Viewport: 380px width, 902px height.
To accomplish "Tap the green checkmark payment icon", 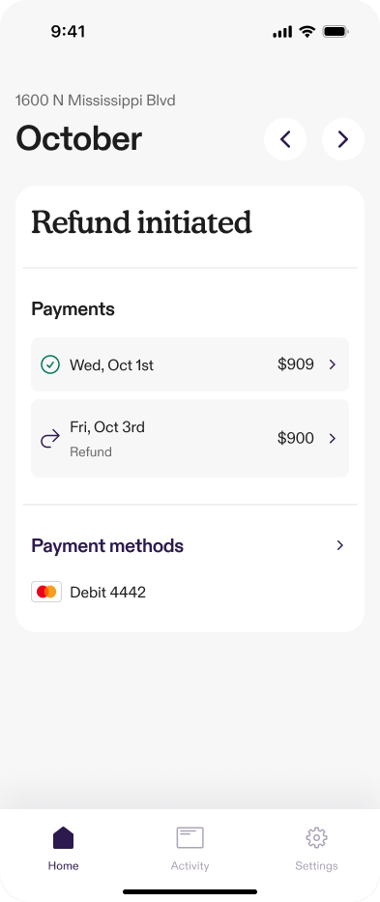I will coord(50,364).
